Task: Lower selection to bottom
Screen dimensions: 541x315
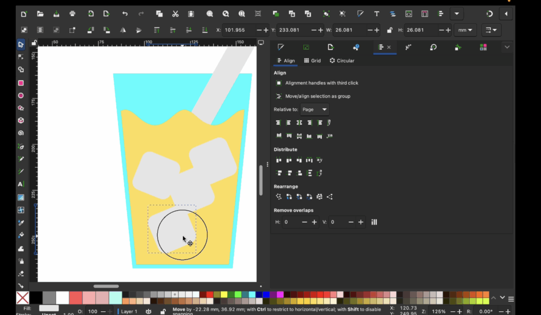Action: (204, 30)
